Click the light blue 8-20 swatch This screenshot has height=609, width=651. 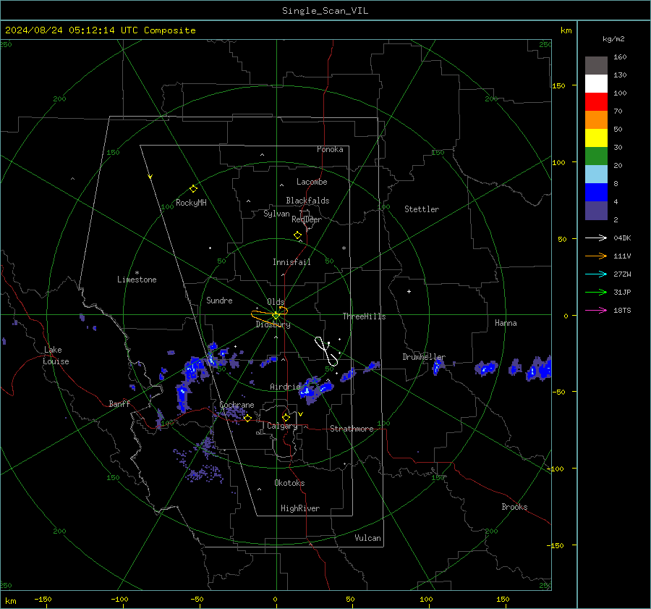pyautogui.click(x=596, y=175)
